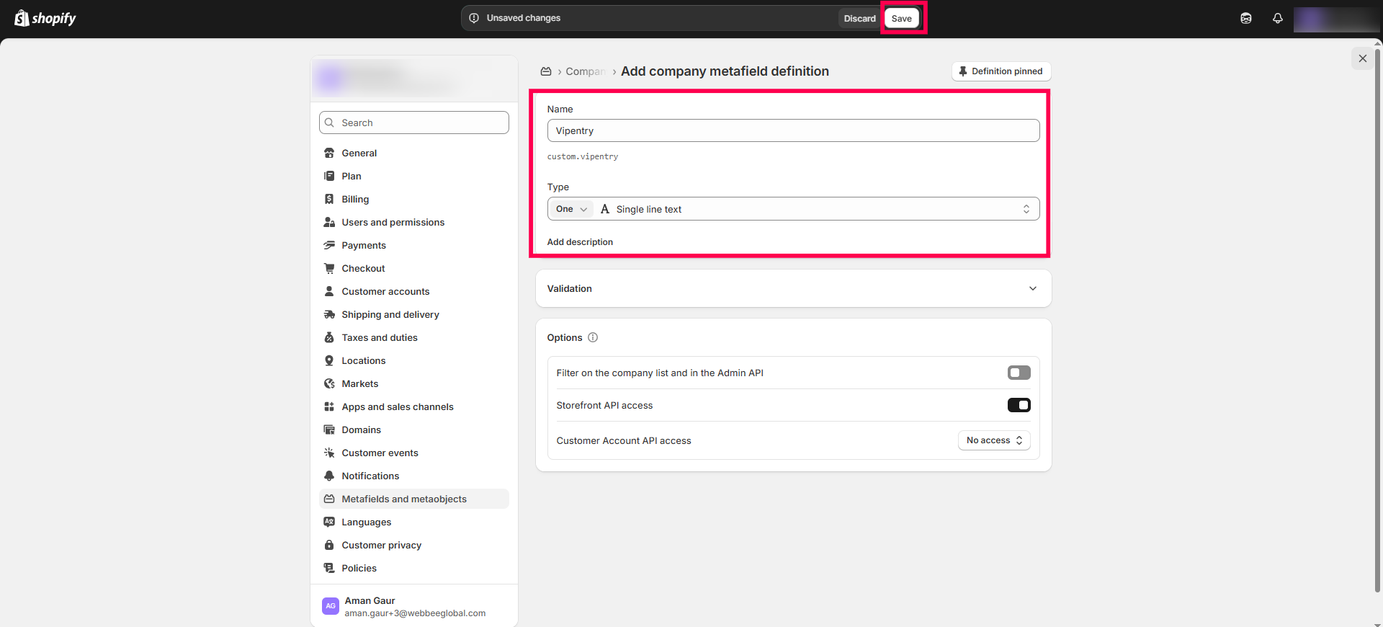Click the Checkout cart icon in sidebar
1383x627 pixels.
(329, 268)
